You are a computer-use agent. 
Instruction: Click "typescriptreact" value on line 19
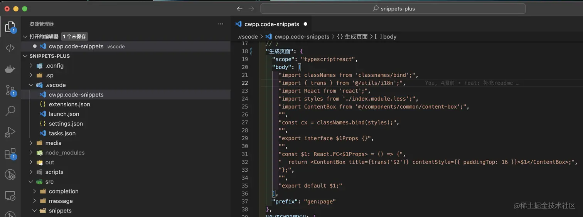coord(328,59)
